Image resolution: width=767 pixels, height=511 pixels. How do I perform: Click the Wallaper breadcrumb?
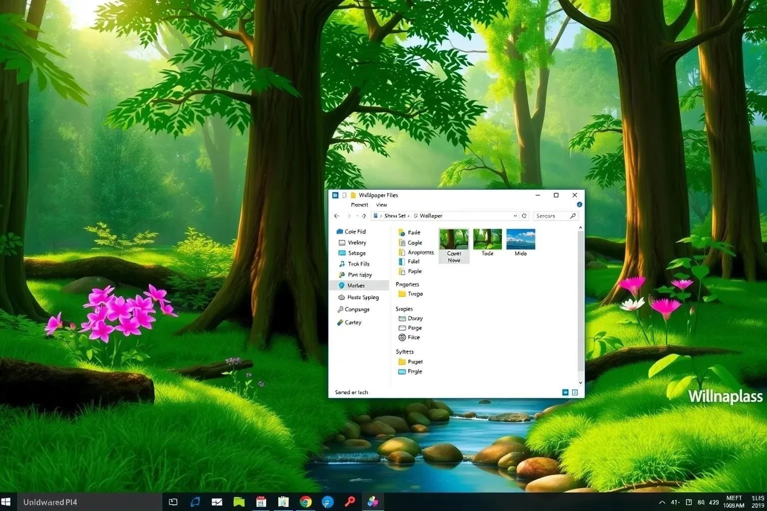431,216
